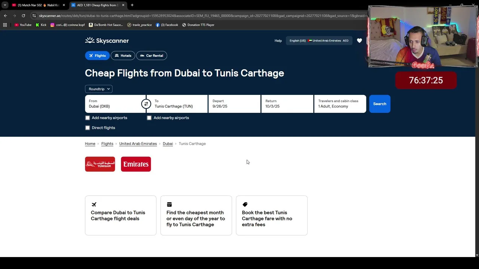The height and width of the screenshot is (269, 479).
Task: Open the corinna kopf Instagram bookmark
Action: [68, 25]
